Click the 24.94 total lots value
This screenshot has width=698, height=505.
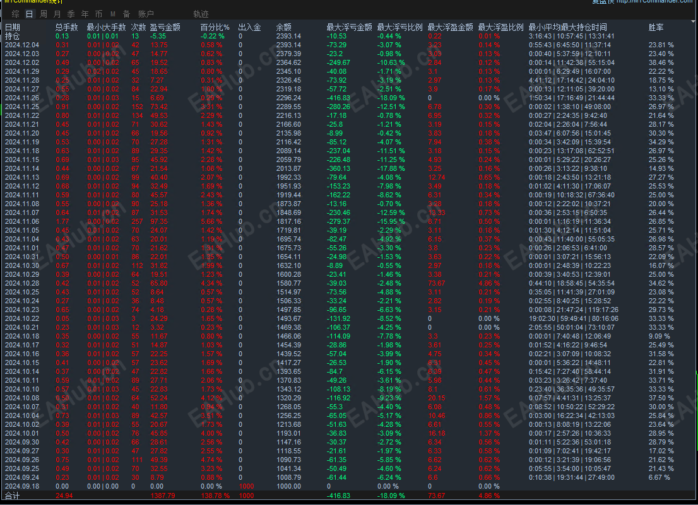point(64,496)
